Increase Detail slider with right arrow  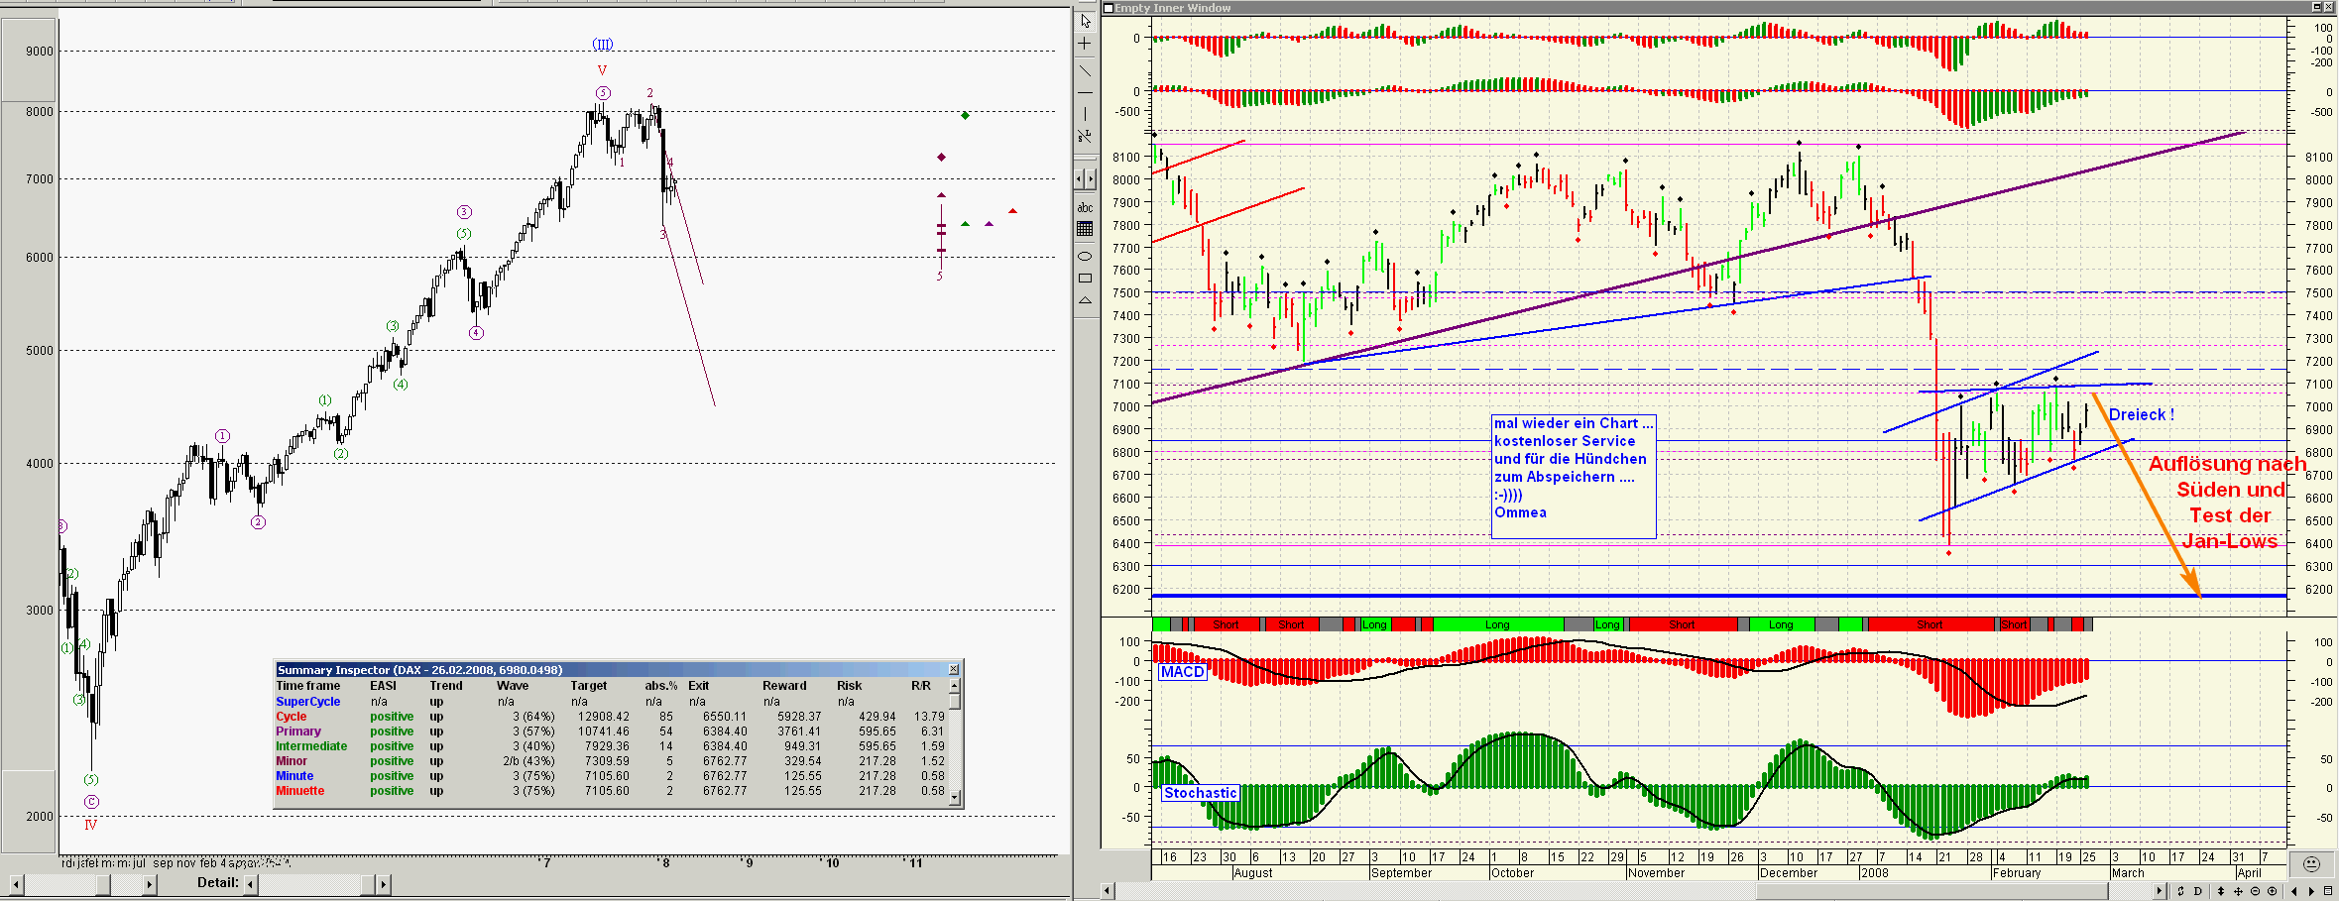(x=383, y=884)
